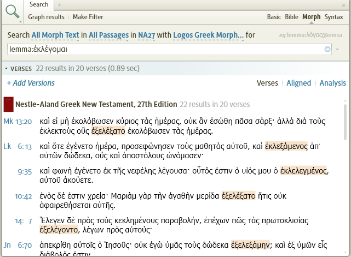Click highlighted word ἐκλελεγμένος in 9:35
The height and width of the screenshot is (257, 351).
pos(303,171)
